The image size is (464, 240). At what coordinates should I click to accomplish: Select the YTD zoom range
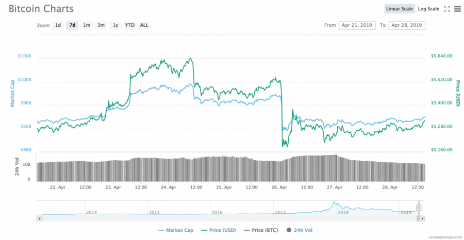[129, 25]
